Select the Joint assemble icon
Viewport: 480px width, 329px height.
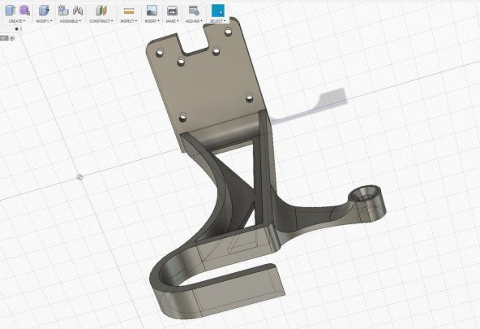coord(78,11)
